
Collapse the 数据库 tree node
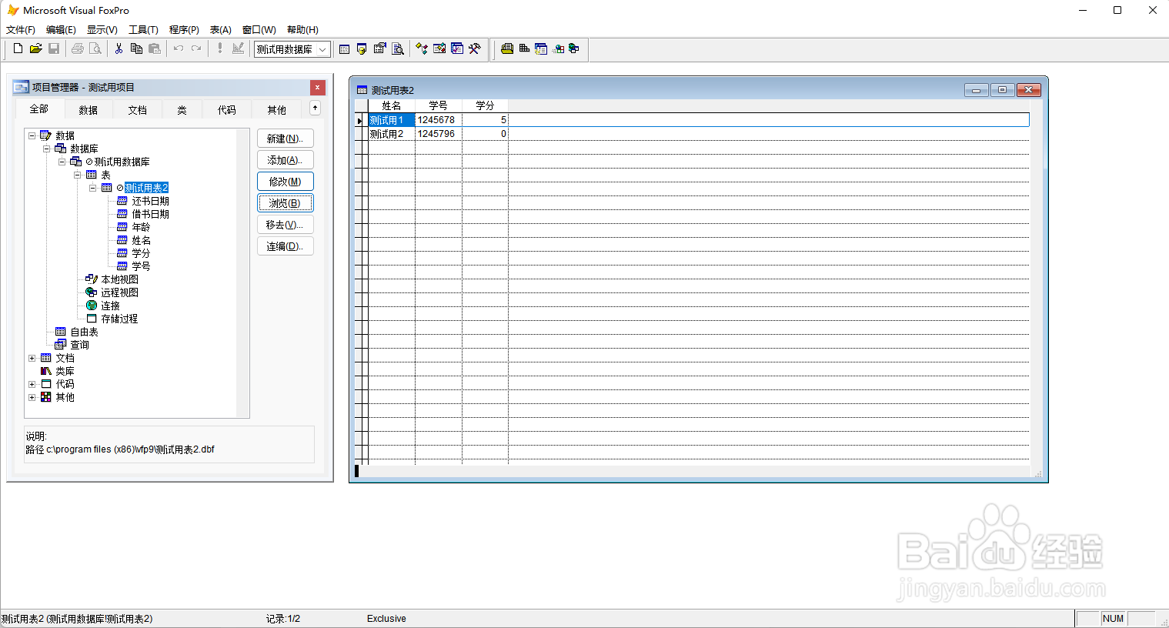[x=47, y=149]
